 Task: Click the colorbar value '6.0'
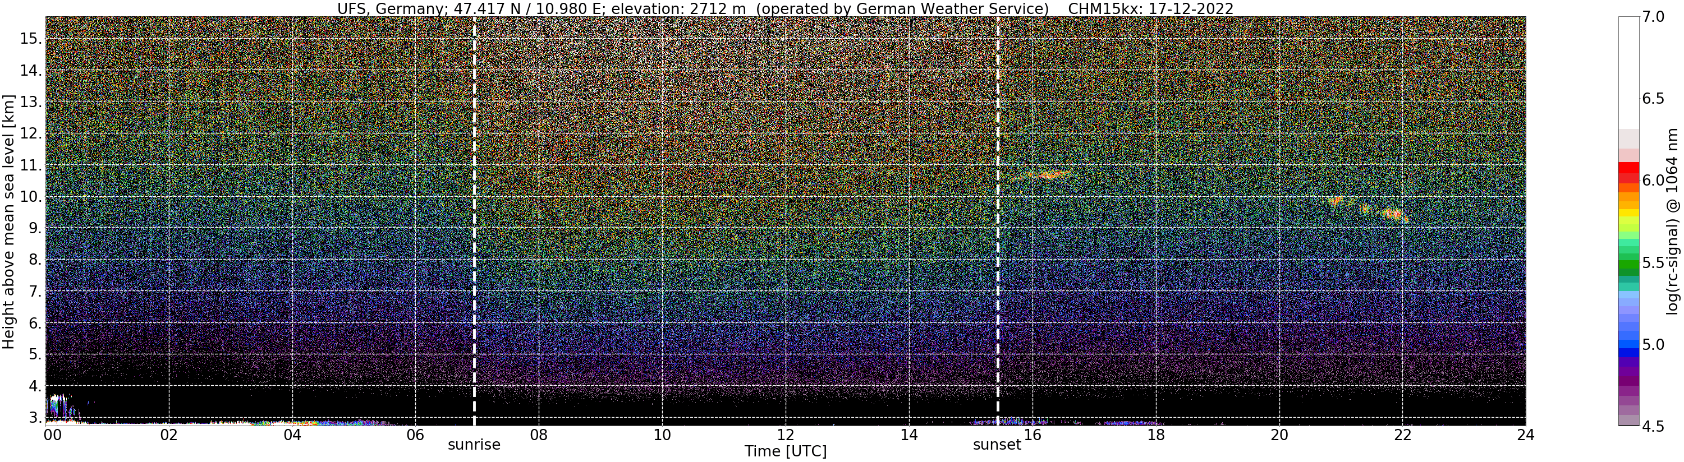(x=1652, y=181)
